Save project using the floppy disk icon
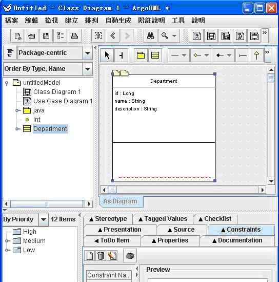This screenshot has height=282, width=279. pyautogui.click(x=46, y=36)
